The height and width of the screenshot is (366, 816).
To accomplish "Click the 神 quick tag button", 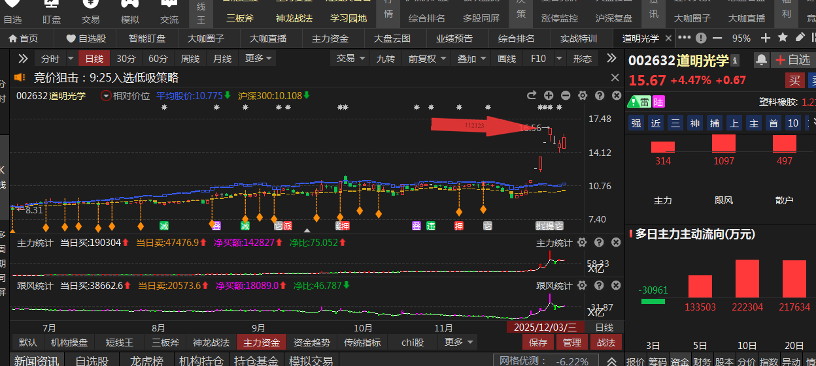I will (x=695, y=123).
